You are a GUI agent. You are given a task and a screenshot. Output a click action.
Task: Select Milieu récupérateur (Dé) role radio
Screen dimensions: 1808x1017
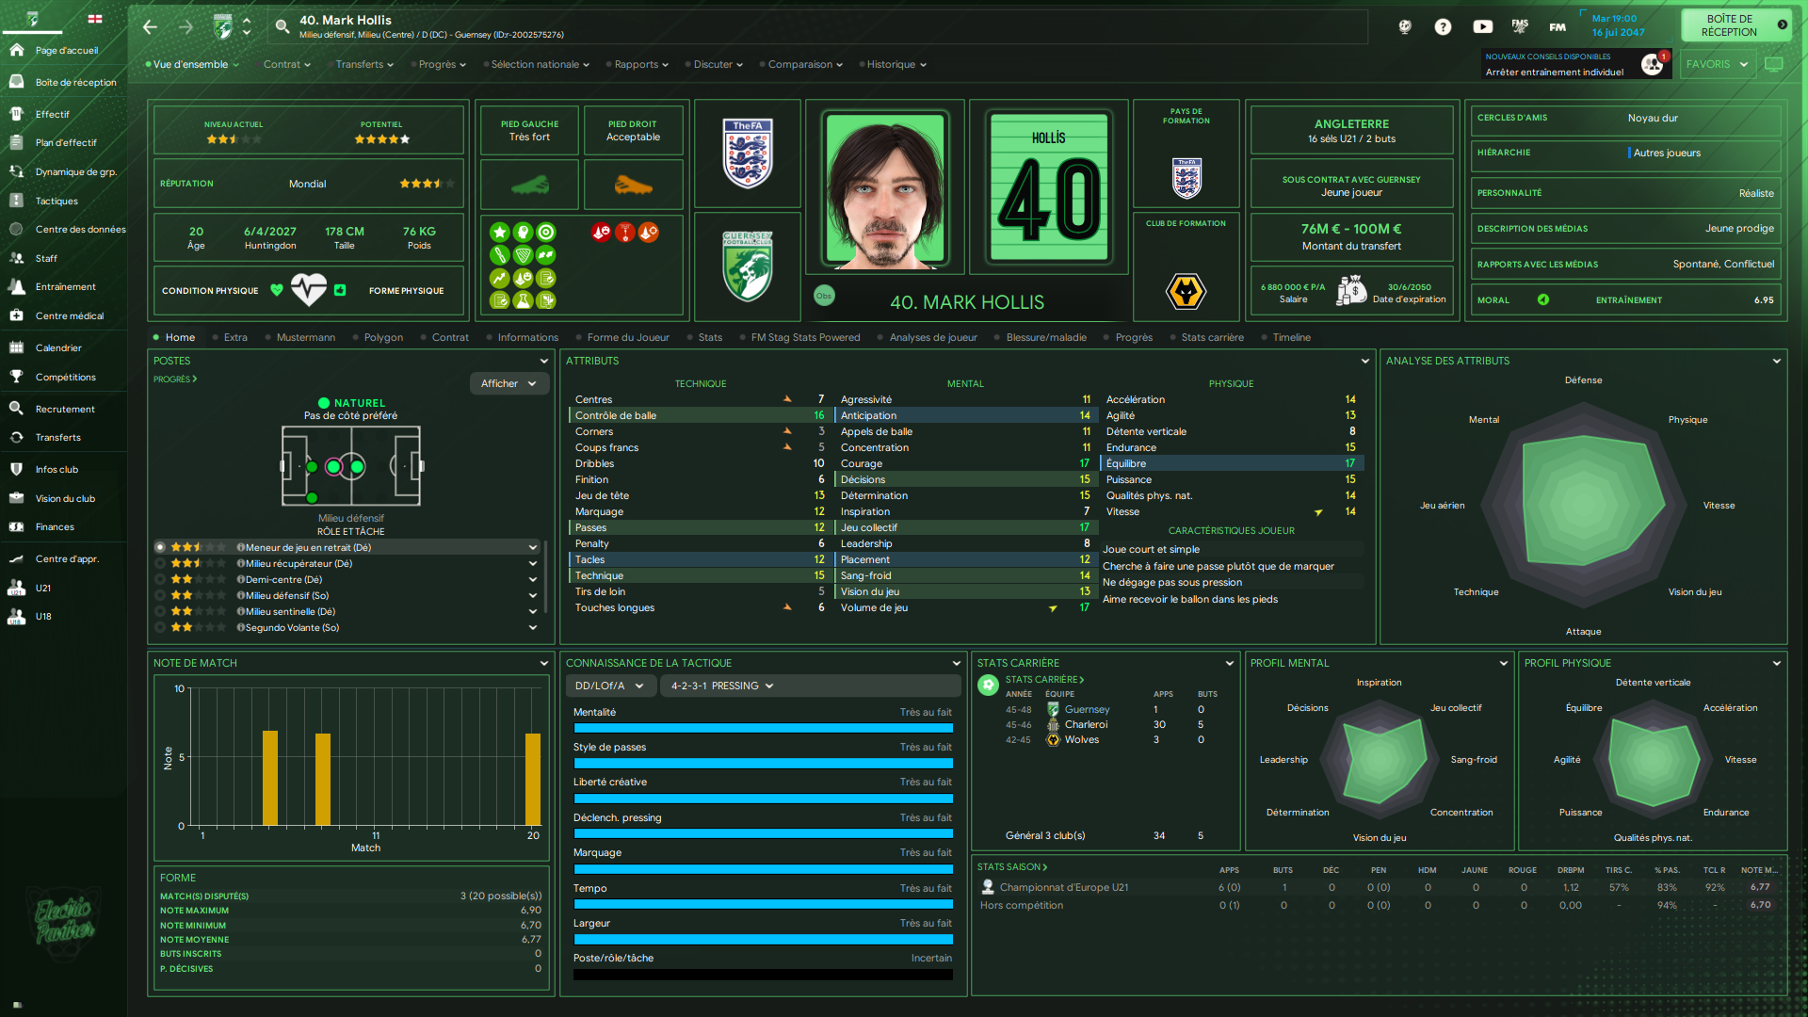[160, 563]
